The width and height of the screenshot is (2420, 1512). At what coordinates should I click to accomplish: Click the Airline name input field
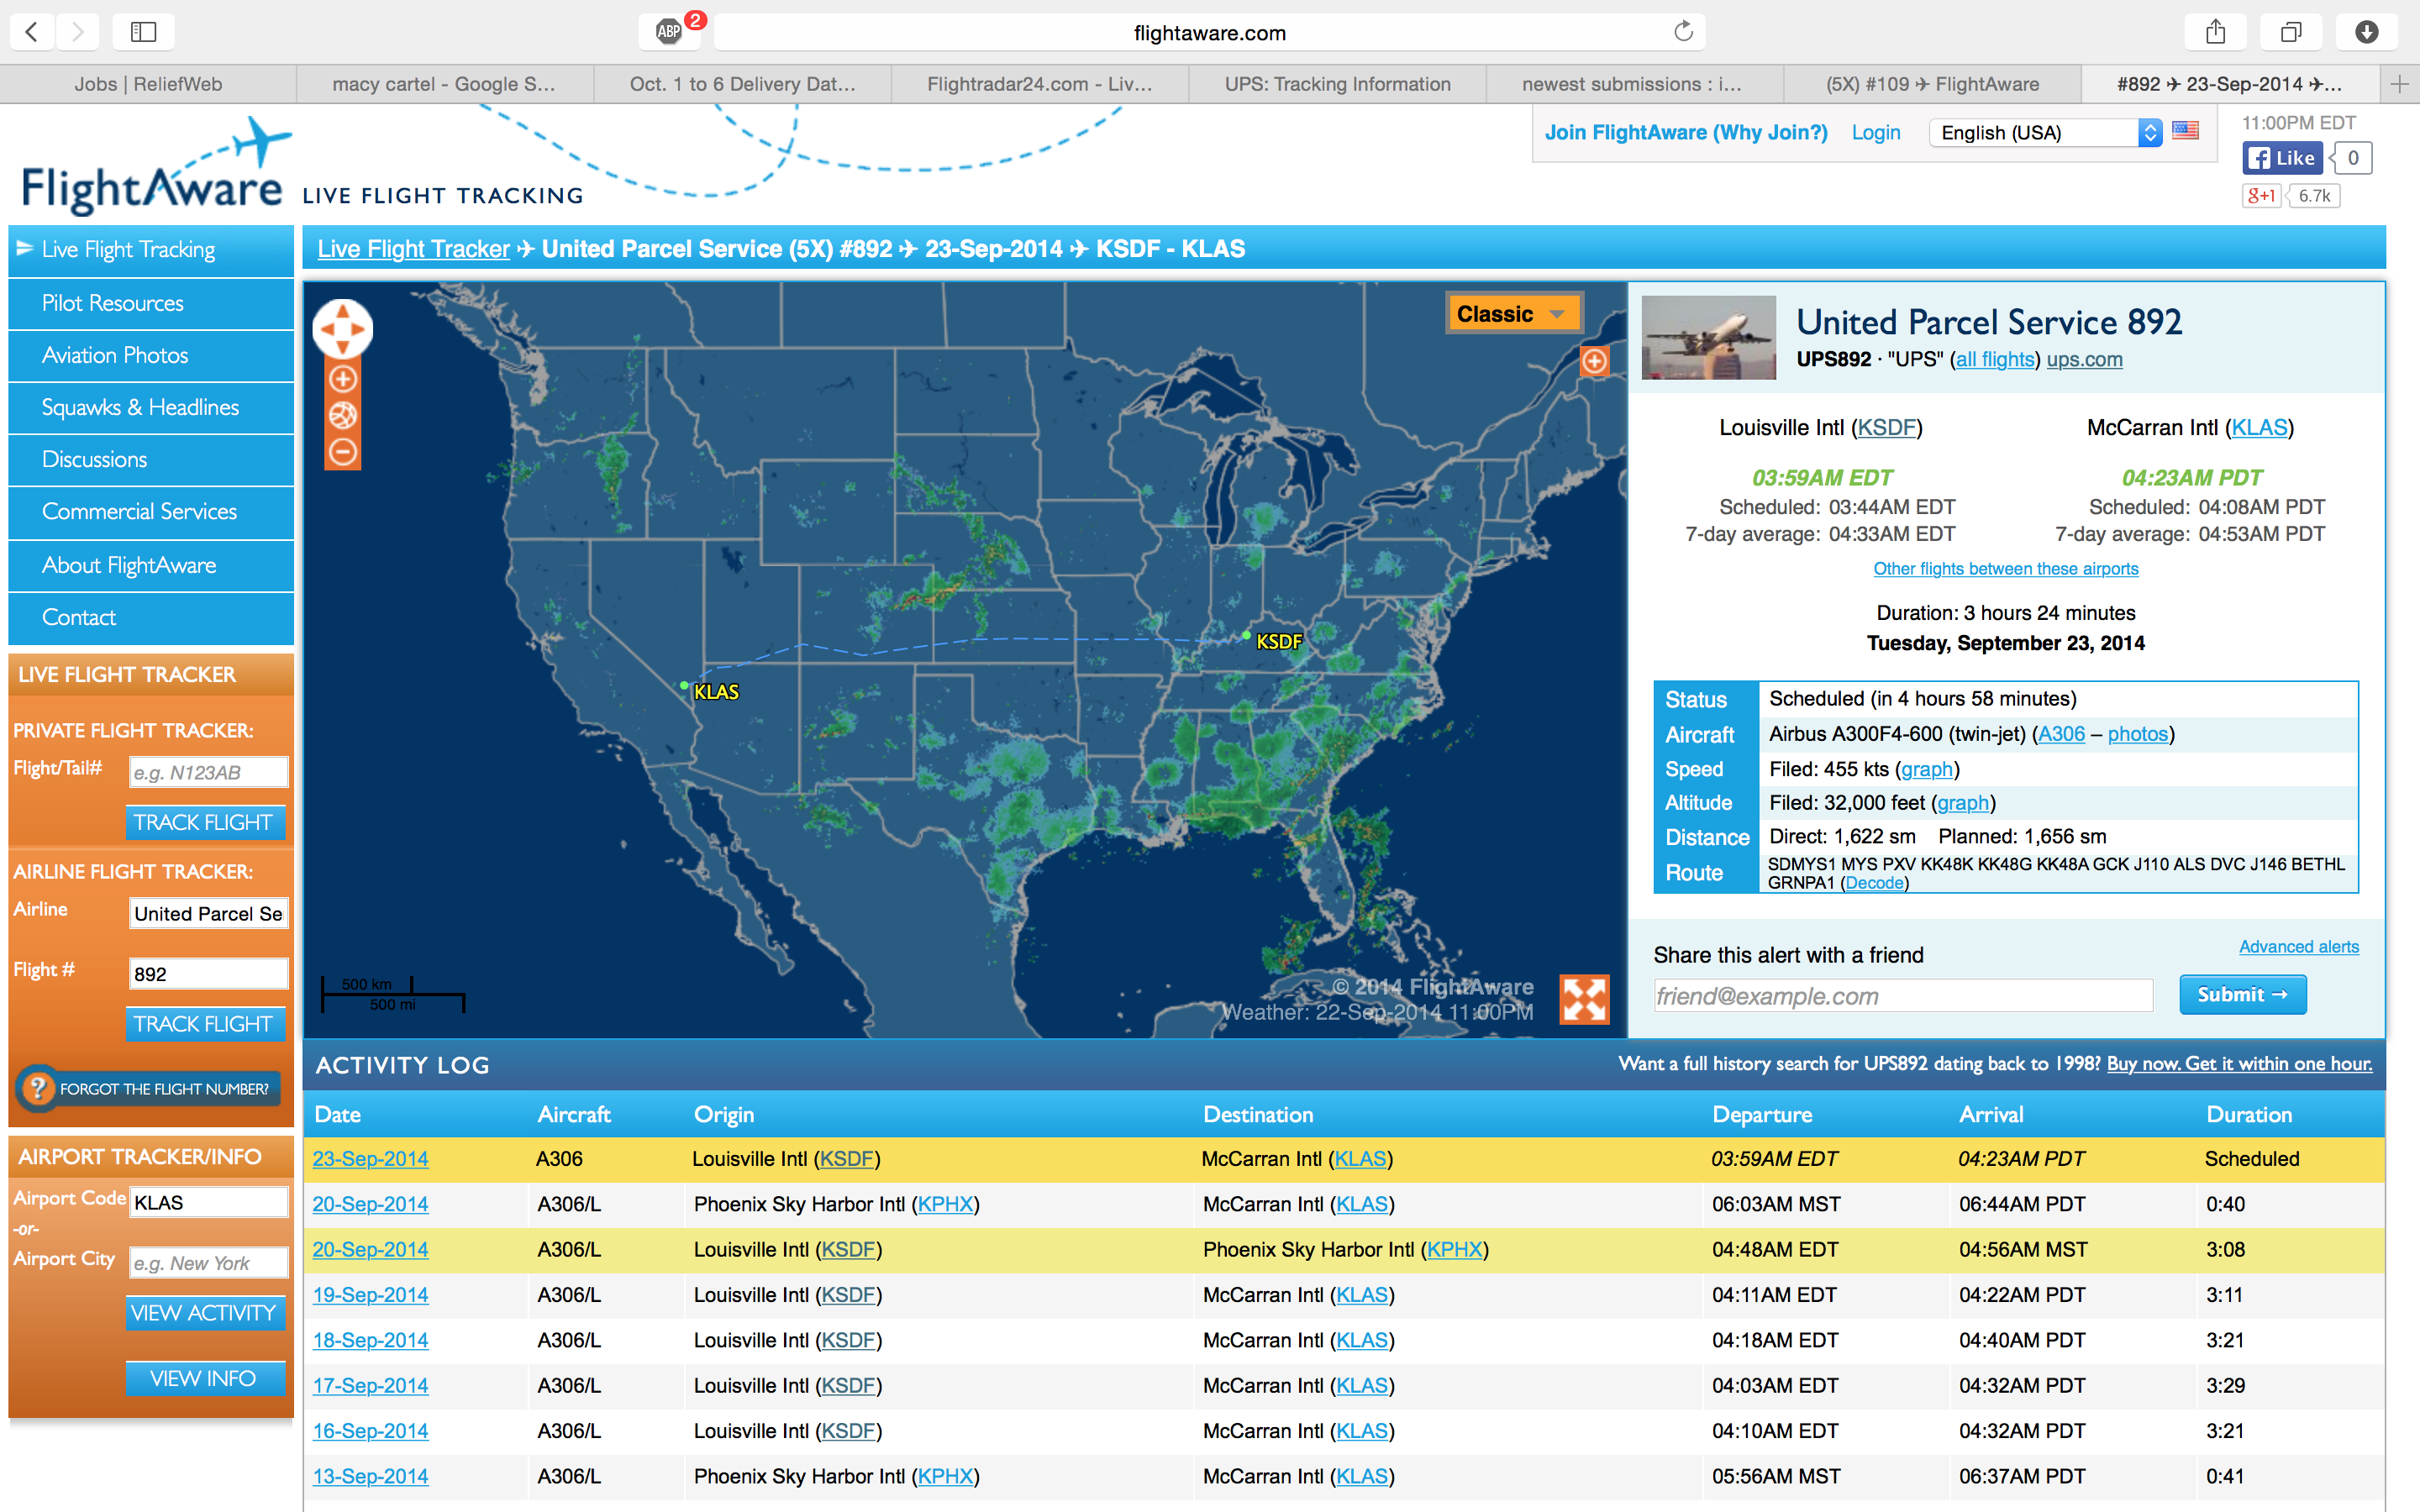coord(208,913)
